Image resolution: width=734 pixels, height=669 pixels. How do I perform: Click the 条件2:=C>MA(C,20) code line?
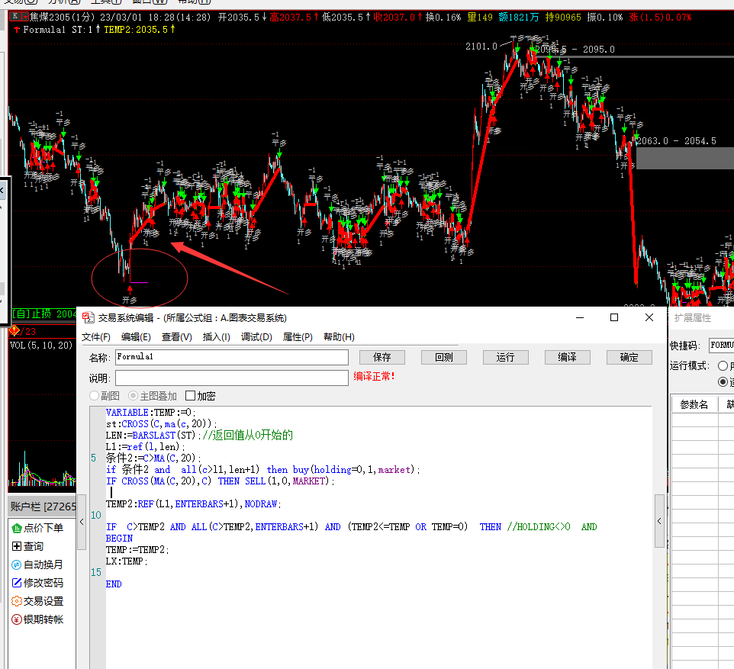click(x=153, y=458)
